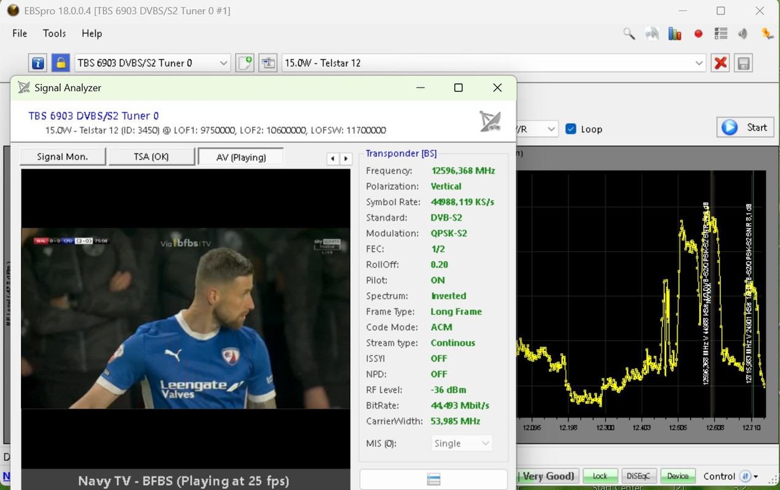Click the Modulation value QPSK-S2

pos(449,233)
